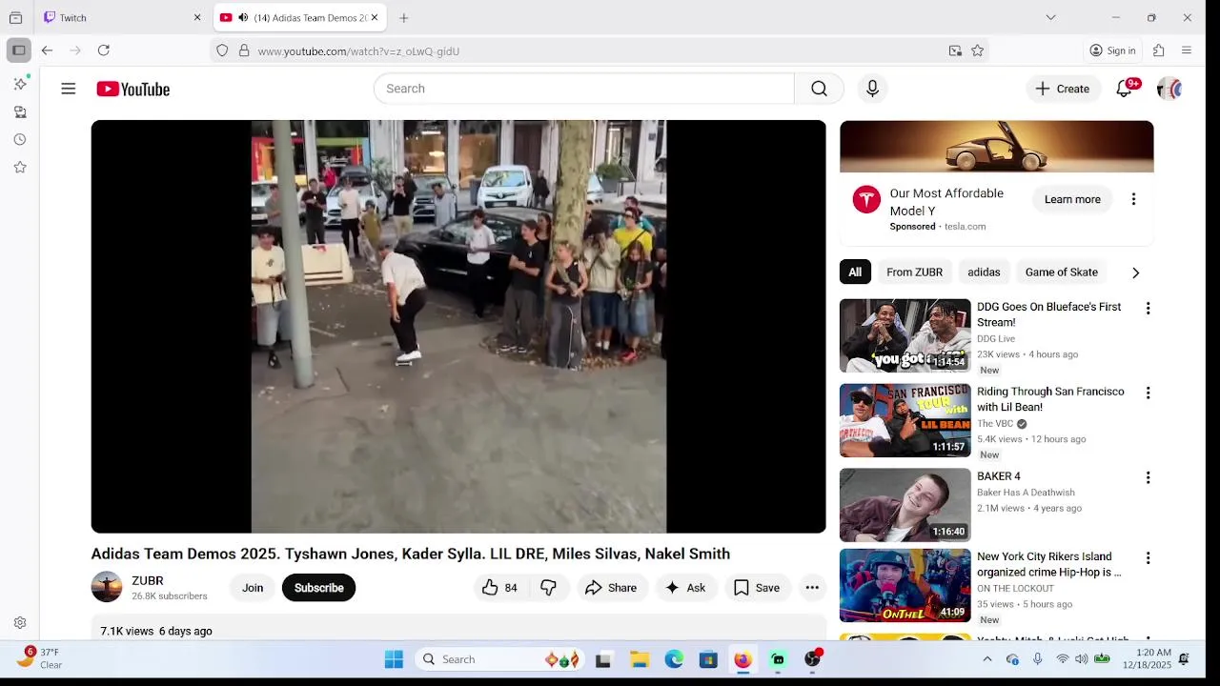Click the Subscribe button
This screenshot has height=686, width=1220.
point(318,588)
